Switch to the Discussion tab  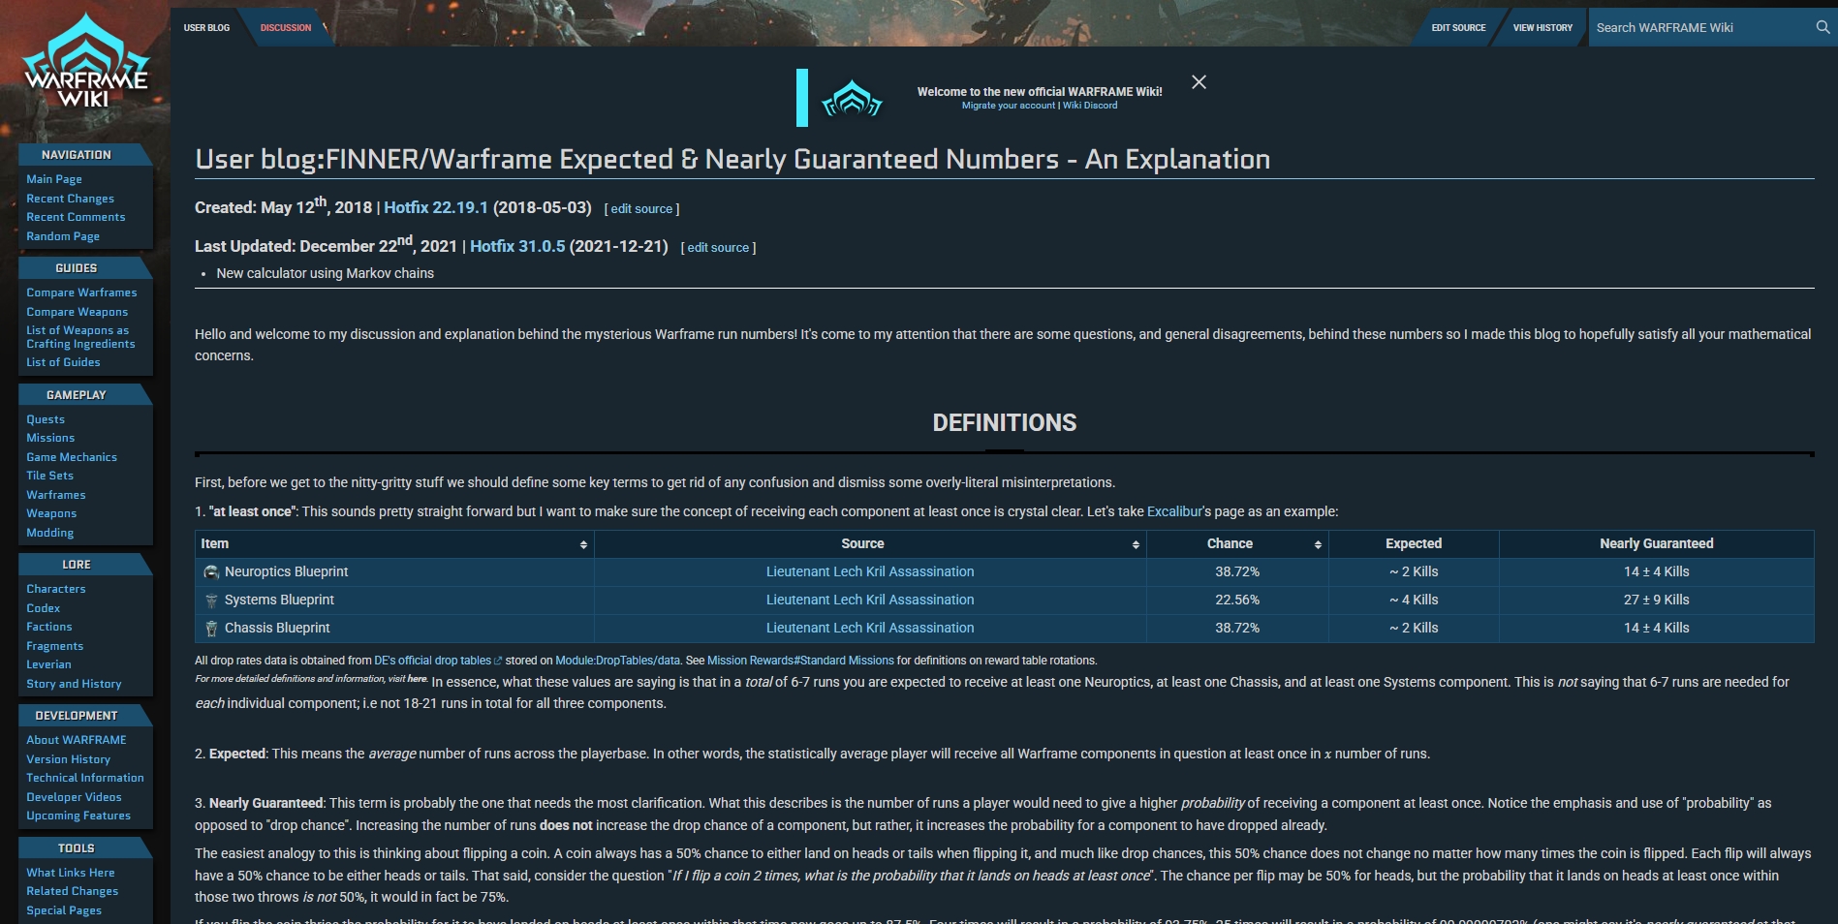(x=286, y=27)
